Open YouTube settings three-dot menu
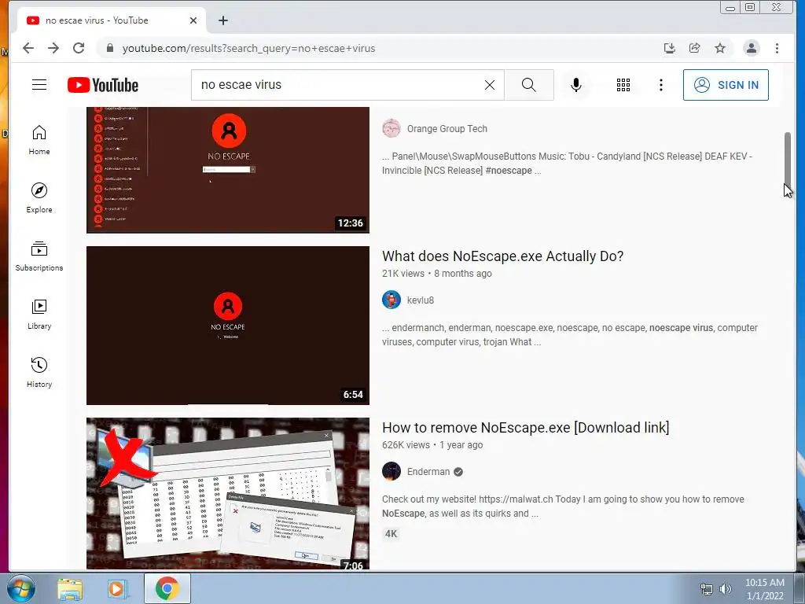This screenshot has height=604, width=805. [660, 85]
